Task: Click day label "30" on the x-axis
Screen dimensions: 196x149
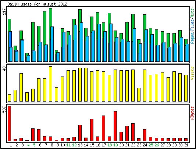Action: (180, 145)
